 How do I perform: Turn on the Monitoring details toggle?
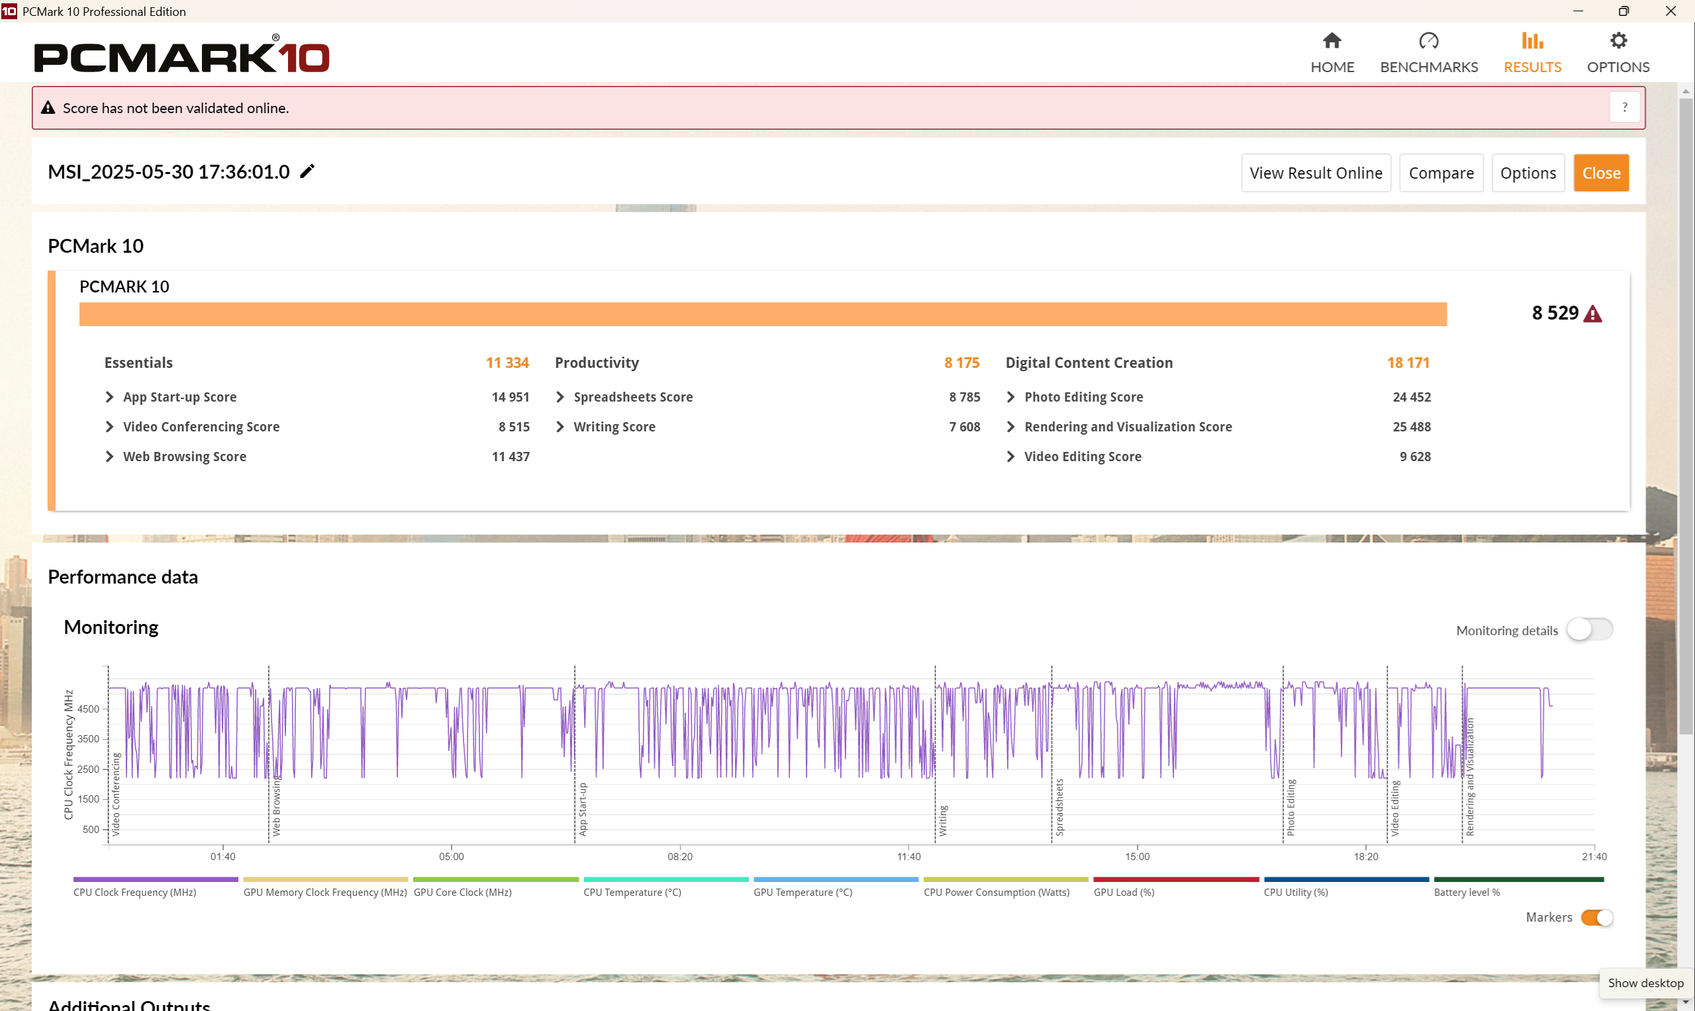coord(1588,629)
